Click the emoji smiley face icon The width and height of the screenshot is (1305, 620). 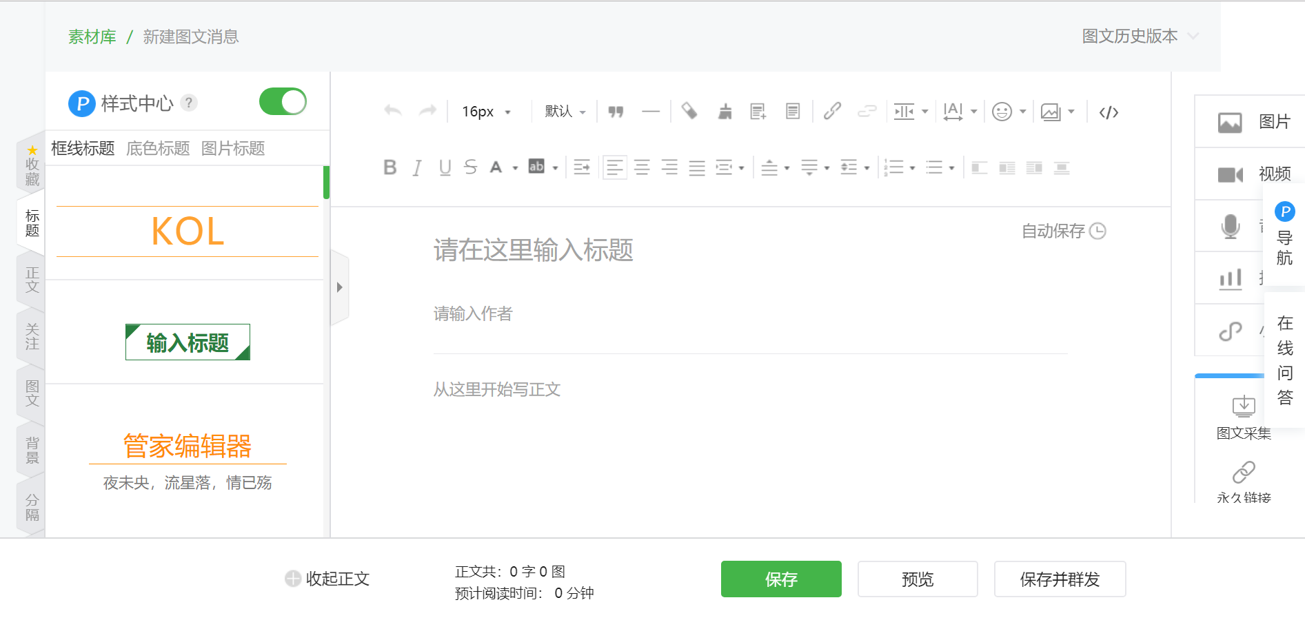(x=1002, y=112)
